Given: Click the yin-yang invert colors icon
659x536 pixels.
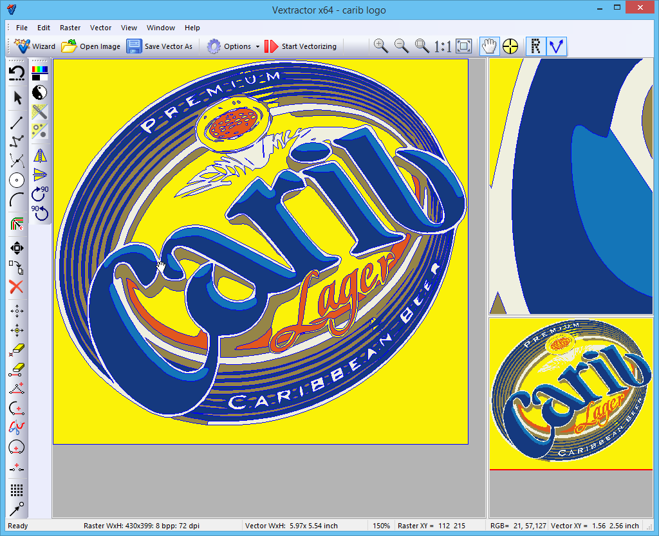Looking at the screenshot, I should pos(40,92).
